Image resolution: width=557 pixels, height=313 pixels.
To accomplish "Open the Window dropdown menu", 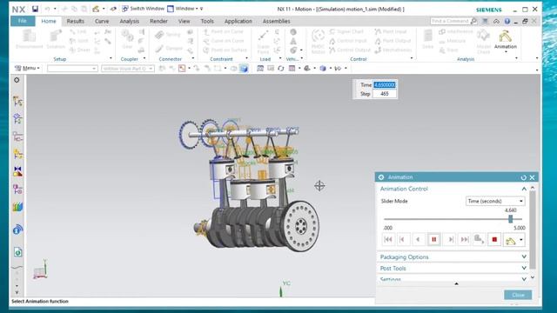I will (185, 9).
